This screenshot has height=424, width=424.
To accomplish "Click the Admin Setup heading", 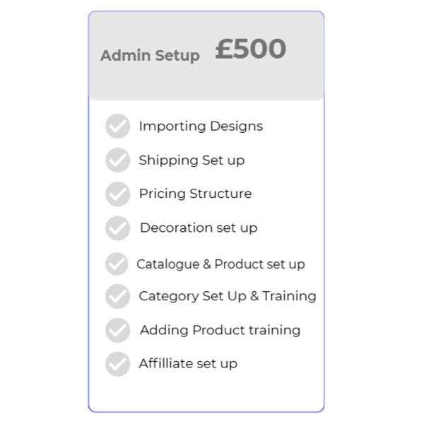I will click(150, 55).
